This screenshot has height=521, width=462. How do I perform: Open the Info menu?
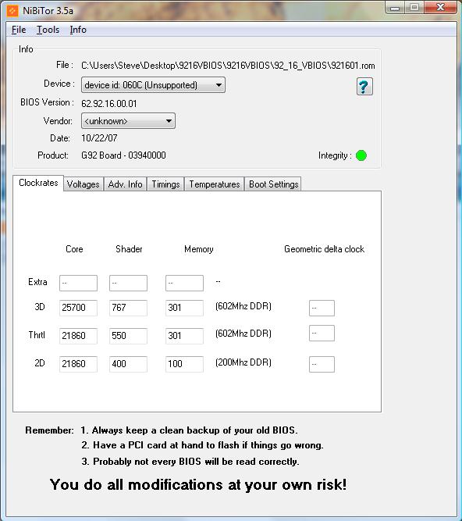pos(78,30)
